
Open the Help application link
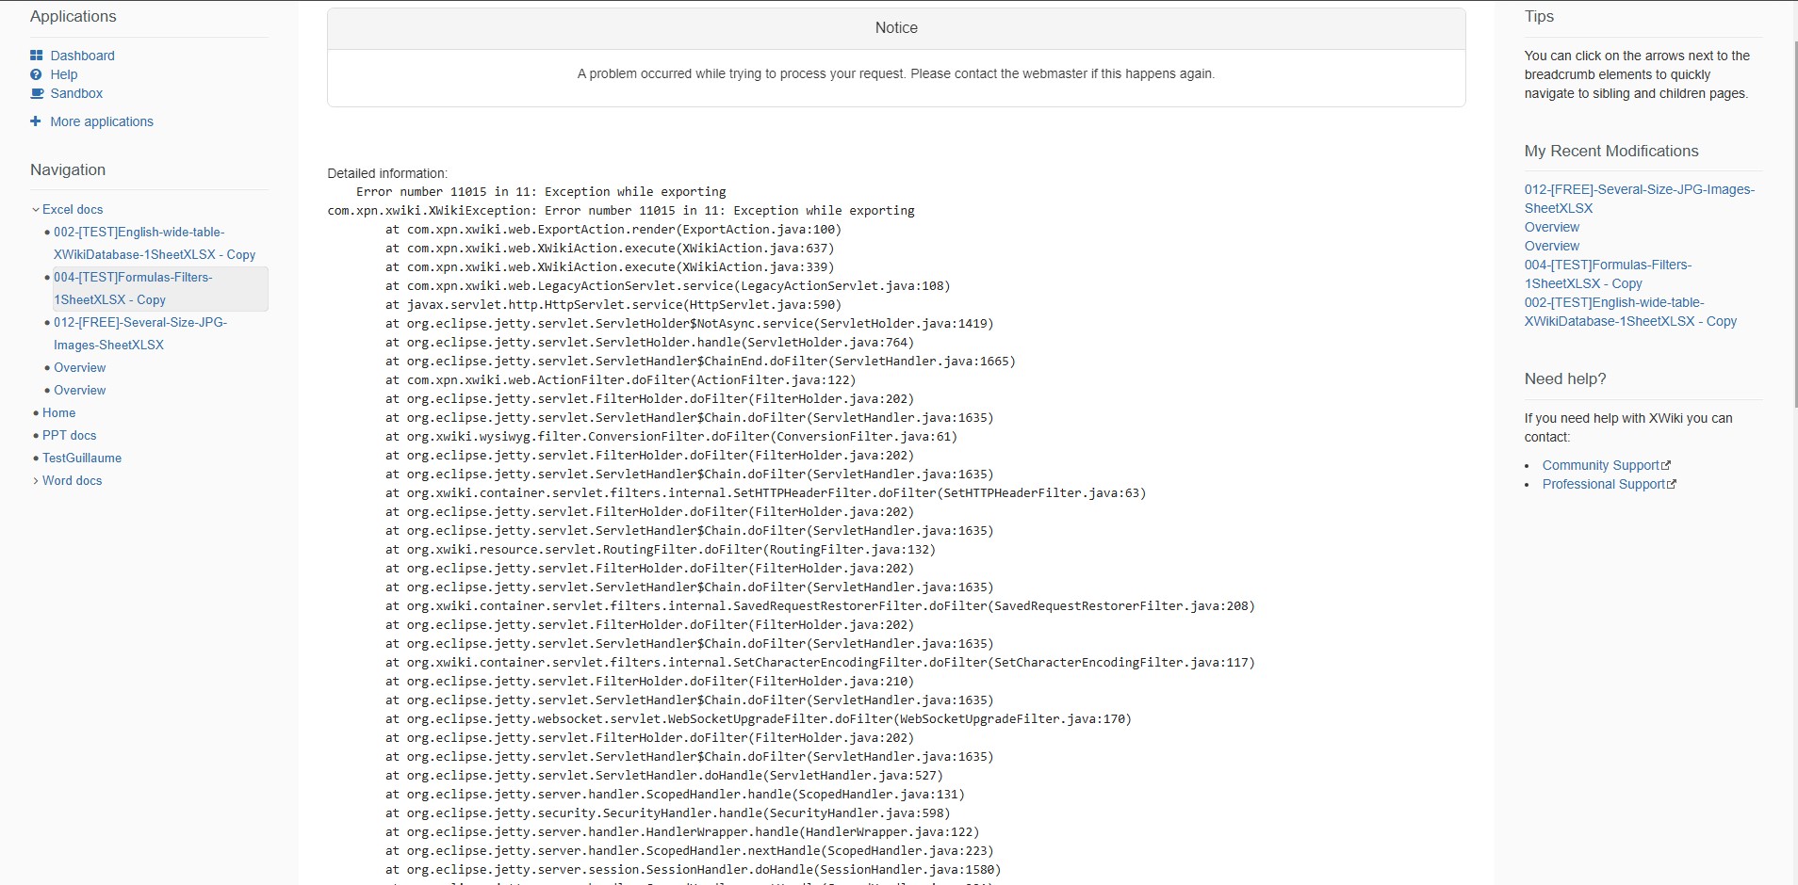click(x=64, y=74)
